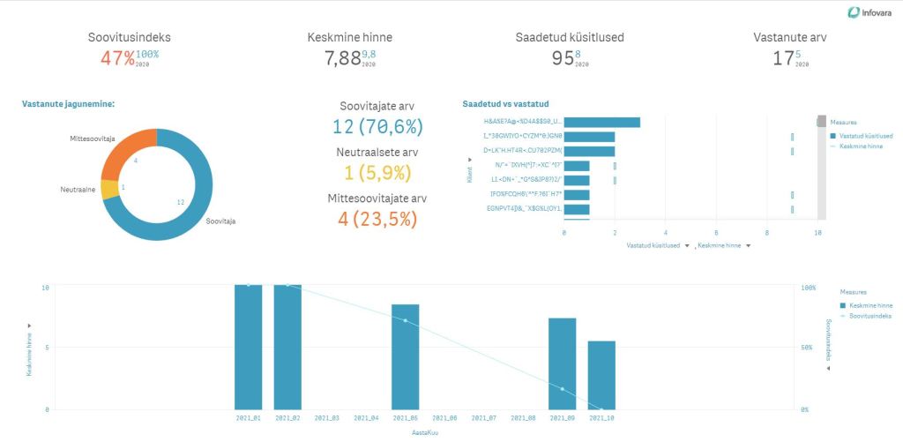Toggle Keskmine hinne line legend in top chart
The image size is (903, 442).
(833, 146)
